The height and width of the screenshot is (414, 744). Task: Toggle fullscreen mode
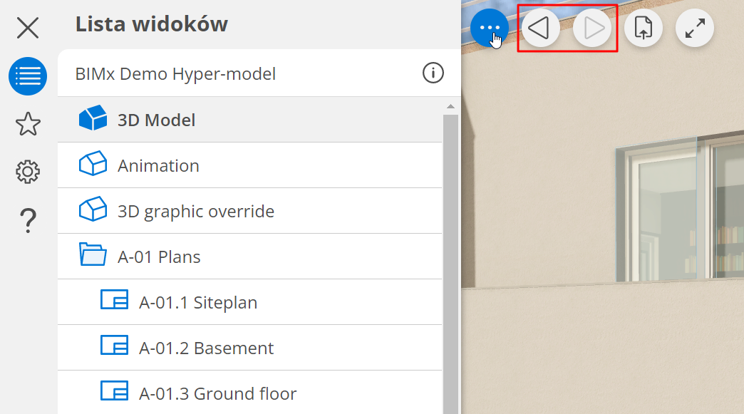pyautogui.click(x=695, y=29)
